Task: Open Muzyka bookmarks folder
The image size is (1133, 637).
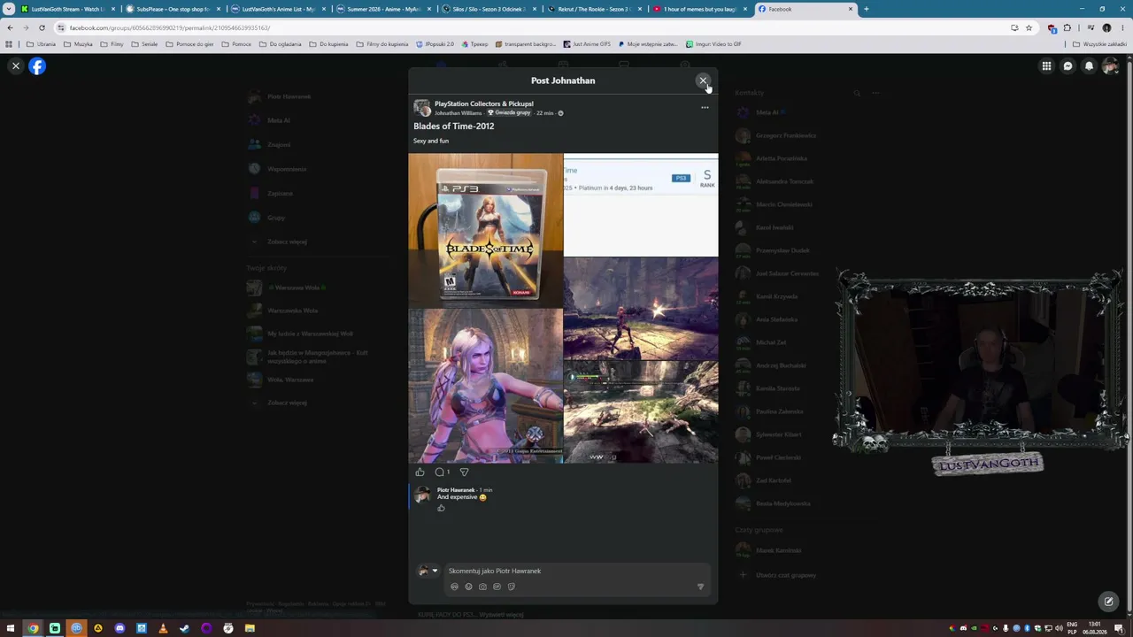Action: click(x=79, y=44)
